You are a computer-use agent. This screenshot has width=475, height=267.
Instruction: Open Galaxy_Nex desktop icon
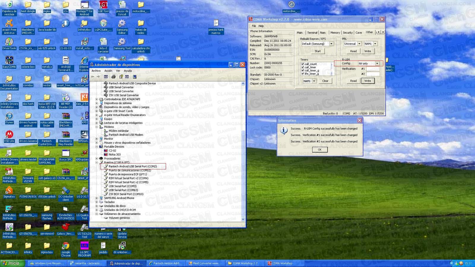(x=66, y=229)
